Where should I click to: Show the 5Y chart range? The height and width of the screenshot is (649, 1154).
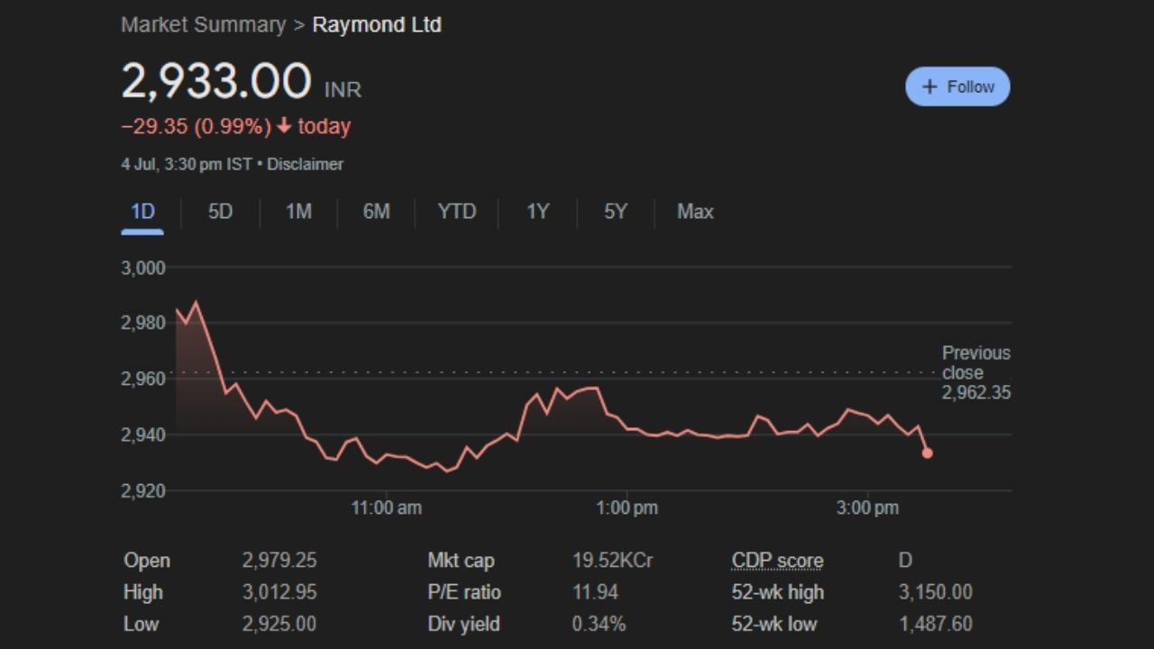(x=615, y=212)
